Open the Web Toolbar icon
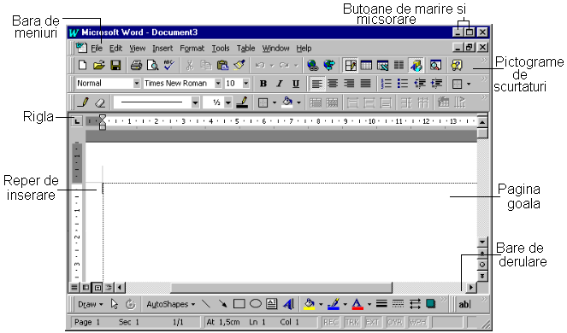This screenshot has width=567, height=333. click(x=329, y=66)
